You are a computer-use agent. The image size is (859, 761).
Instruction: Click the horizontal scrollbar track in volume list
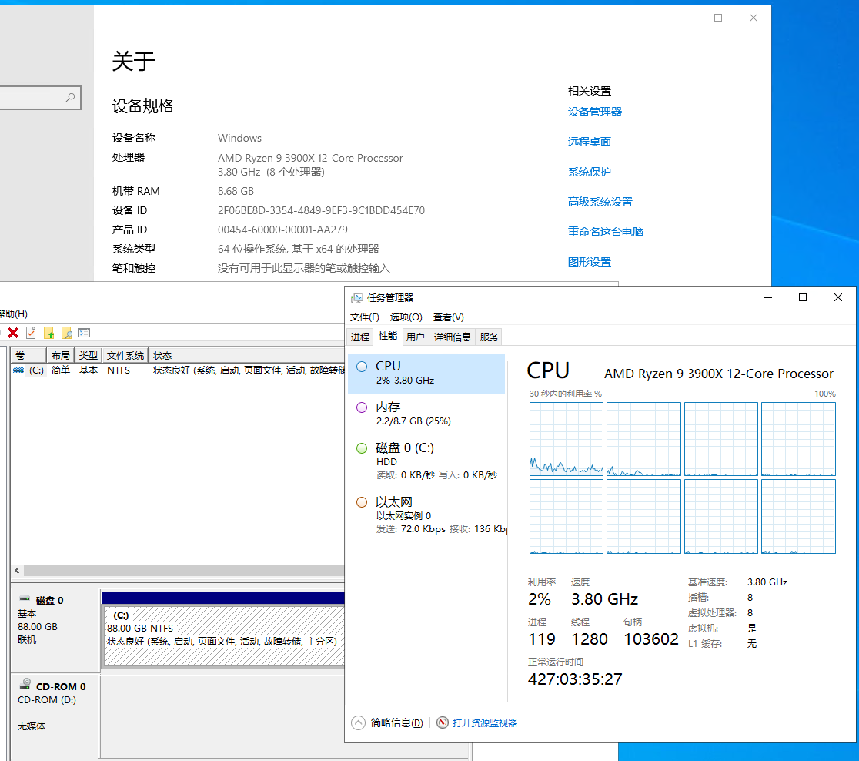coord(184,570)
